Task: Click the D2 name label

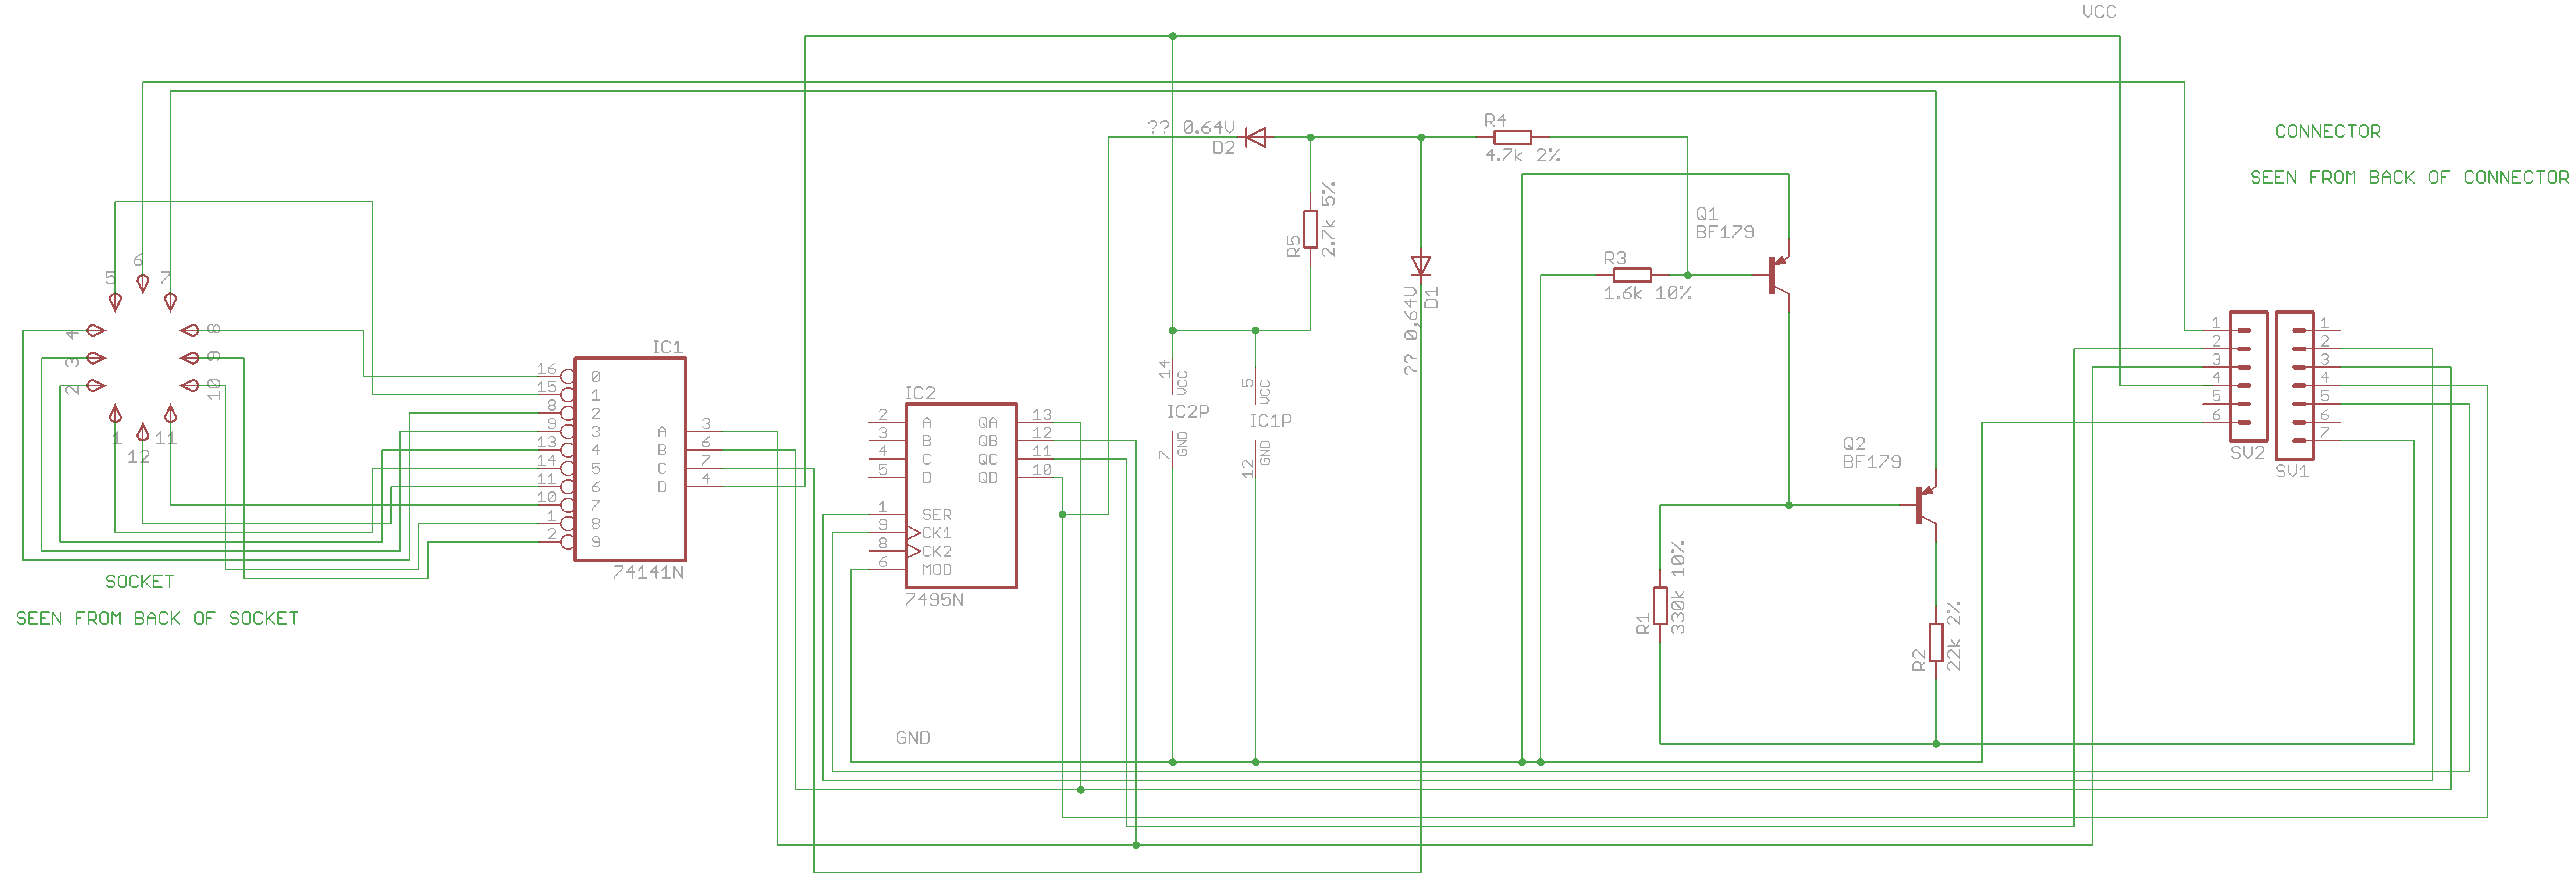Action: pyautogui.click(x=1224, y=147)
